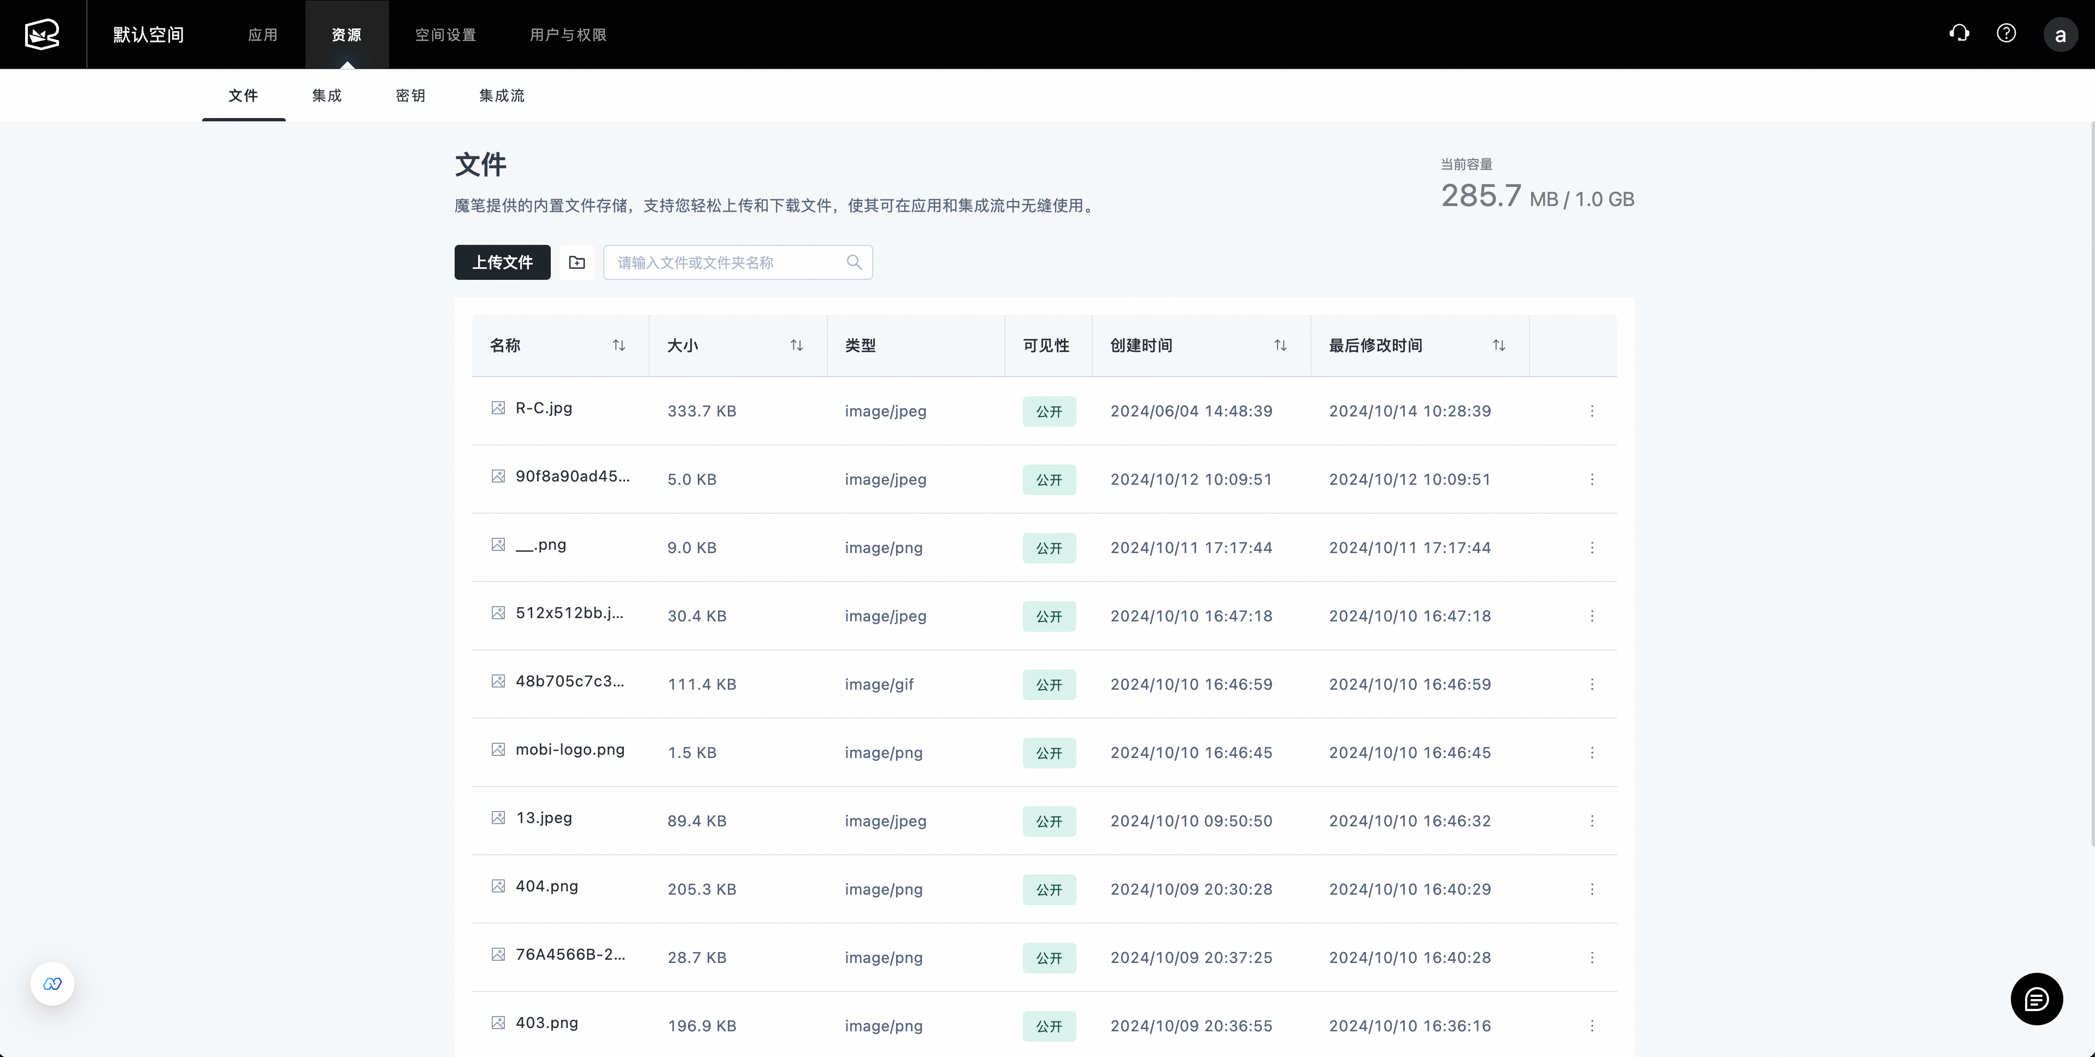The height and width of the screenshot is (1057, 2095).
Task: Open the 空间设置 top menu
Action: (446, 34)
